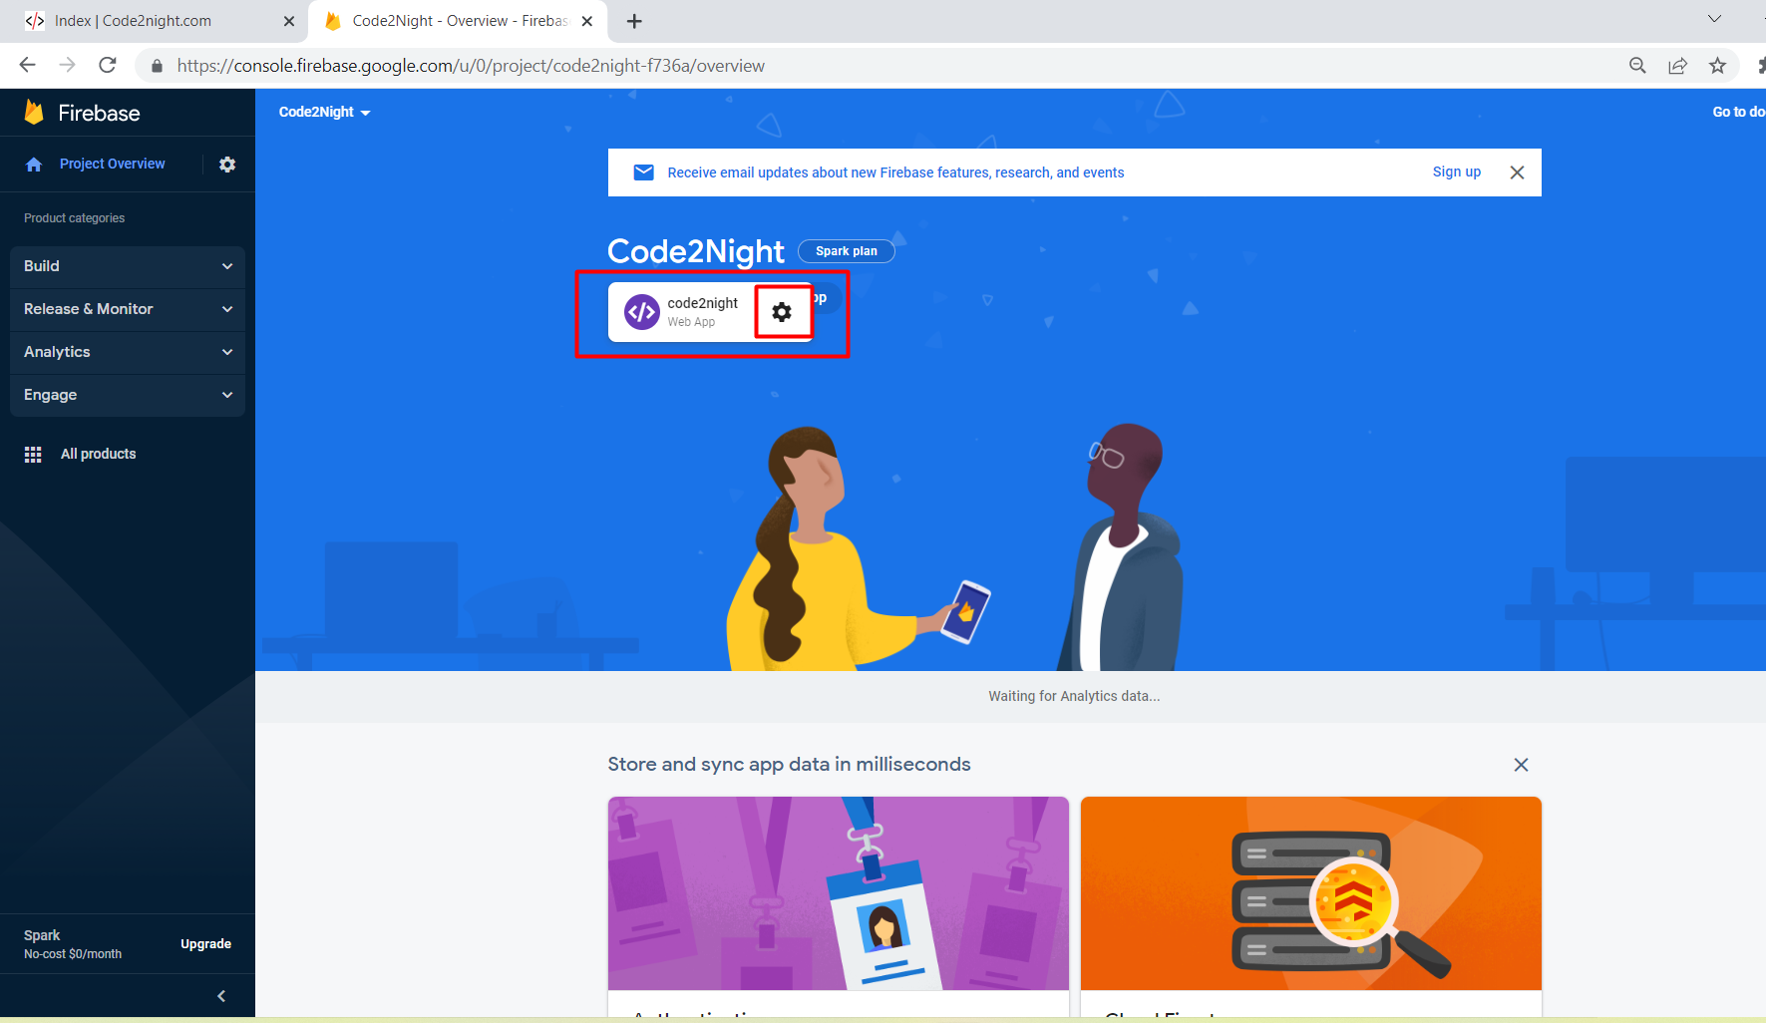Click the Upgrade plan button

pyautogui.click(x=205, y=944)
